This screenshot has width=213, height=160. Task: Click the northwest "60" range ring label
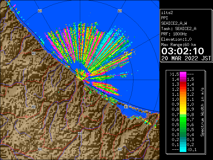[40, 11]
